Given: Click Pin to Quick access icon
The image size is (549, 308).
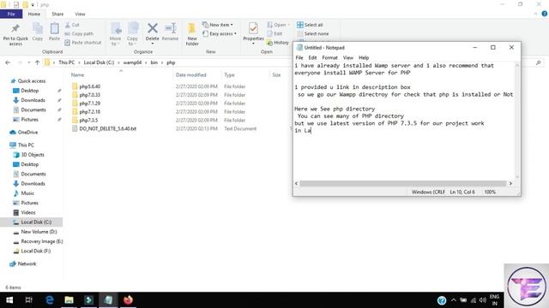Looking at the screenshot, I should [x=15, y=29].
